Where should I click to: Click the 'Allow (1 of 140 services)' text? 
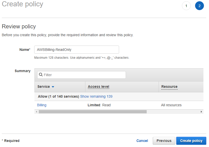(59, 96)
